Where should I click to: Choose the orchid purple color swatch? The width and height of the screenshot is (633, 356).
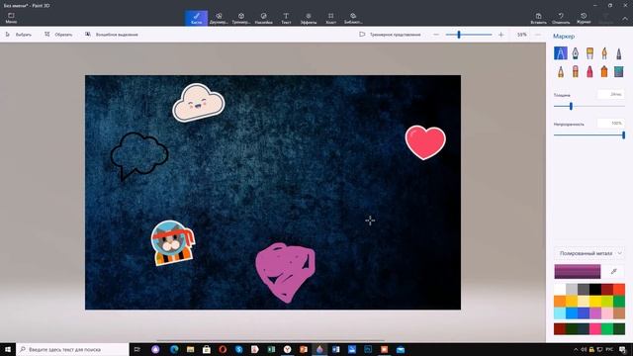point(595,313)
